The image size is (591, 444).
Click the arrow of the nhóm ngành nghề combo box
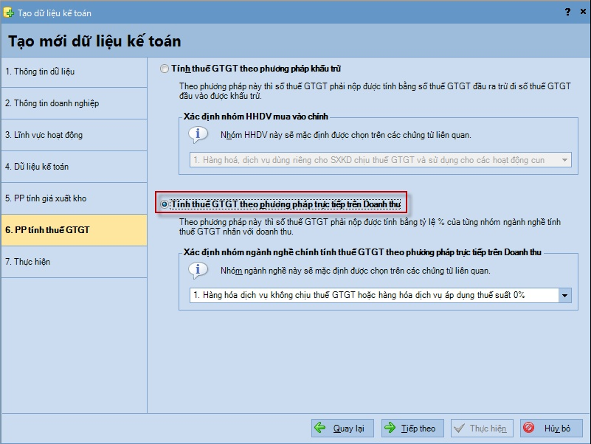tap(564, 296)
